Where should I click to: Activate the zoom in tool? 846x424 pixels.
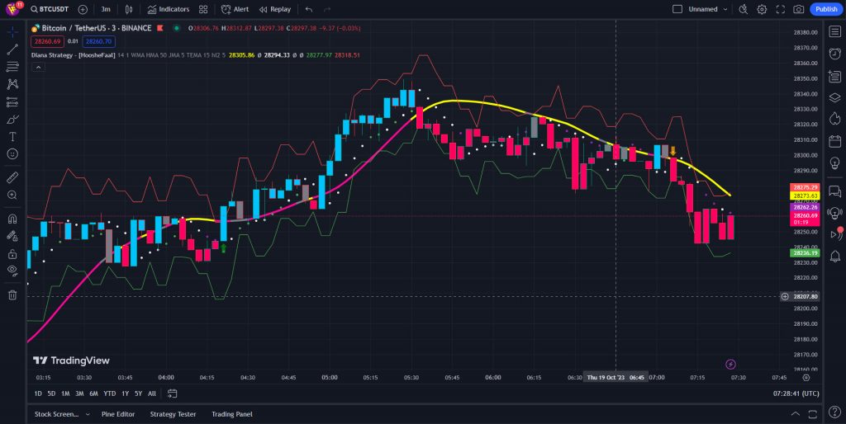pyautogui.click(x=12, y=195)
